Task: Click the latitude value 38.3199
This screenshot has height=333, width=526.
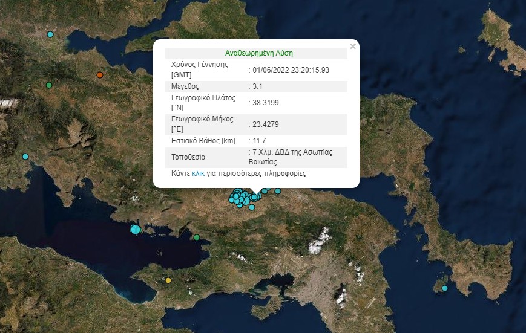Action: tap(266, 103)
